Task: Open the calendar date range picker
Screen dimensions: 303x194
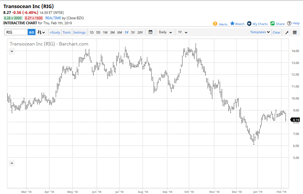Action: point(150,32)
